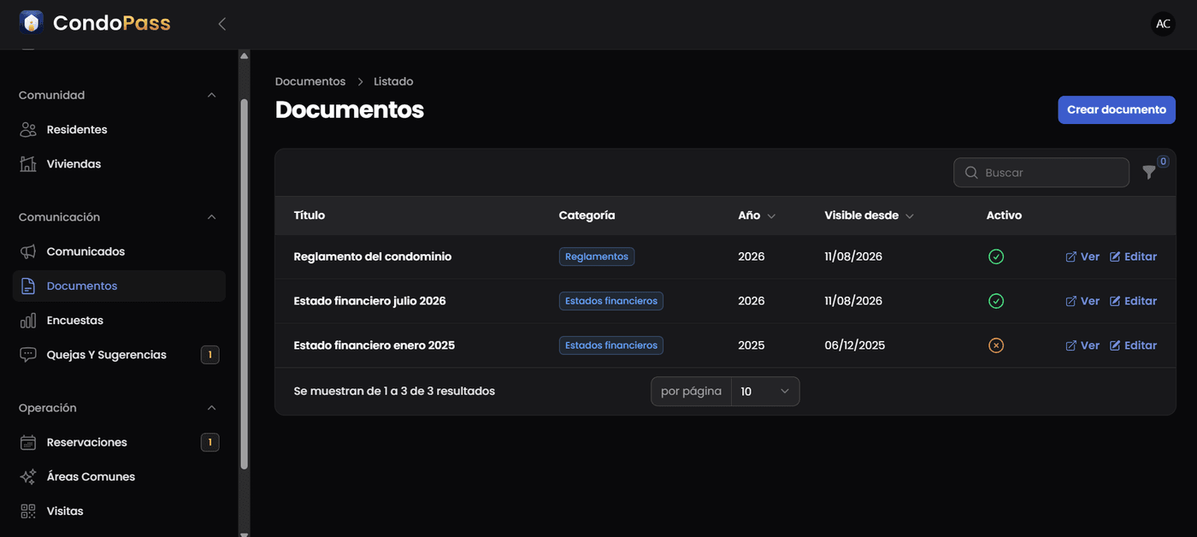Image resolution: width=1197 pixels, height=537 pixels.
Task: Collapse the Comunicación section
Action: (212, 217)
